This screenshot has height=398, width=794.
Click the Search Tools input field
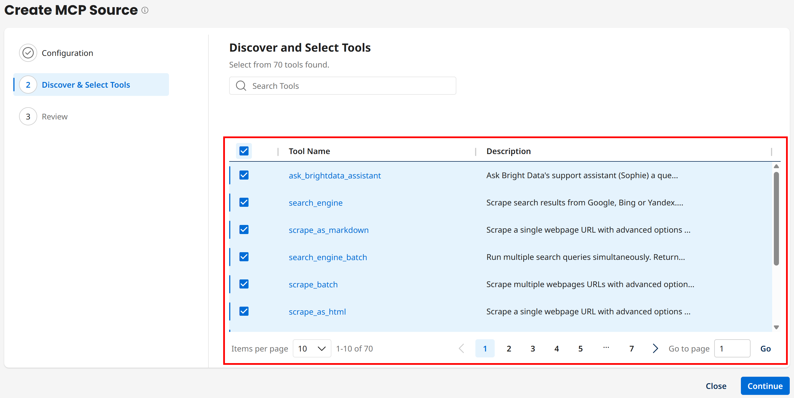pos(342,86)
